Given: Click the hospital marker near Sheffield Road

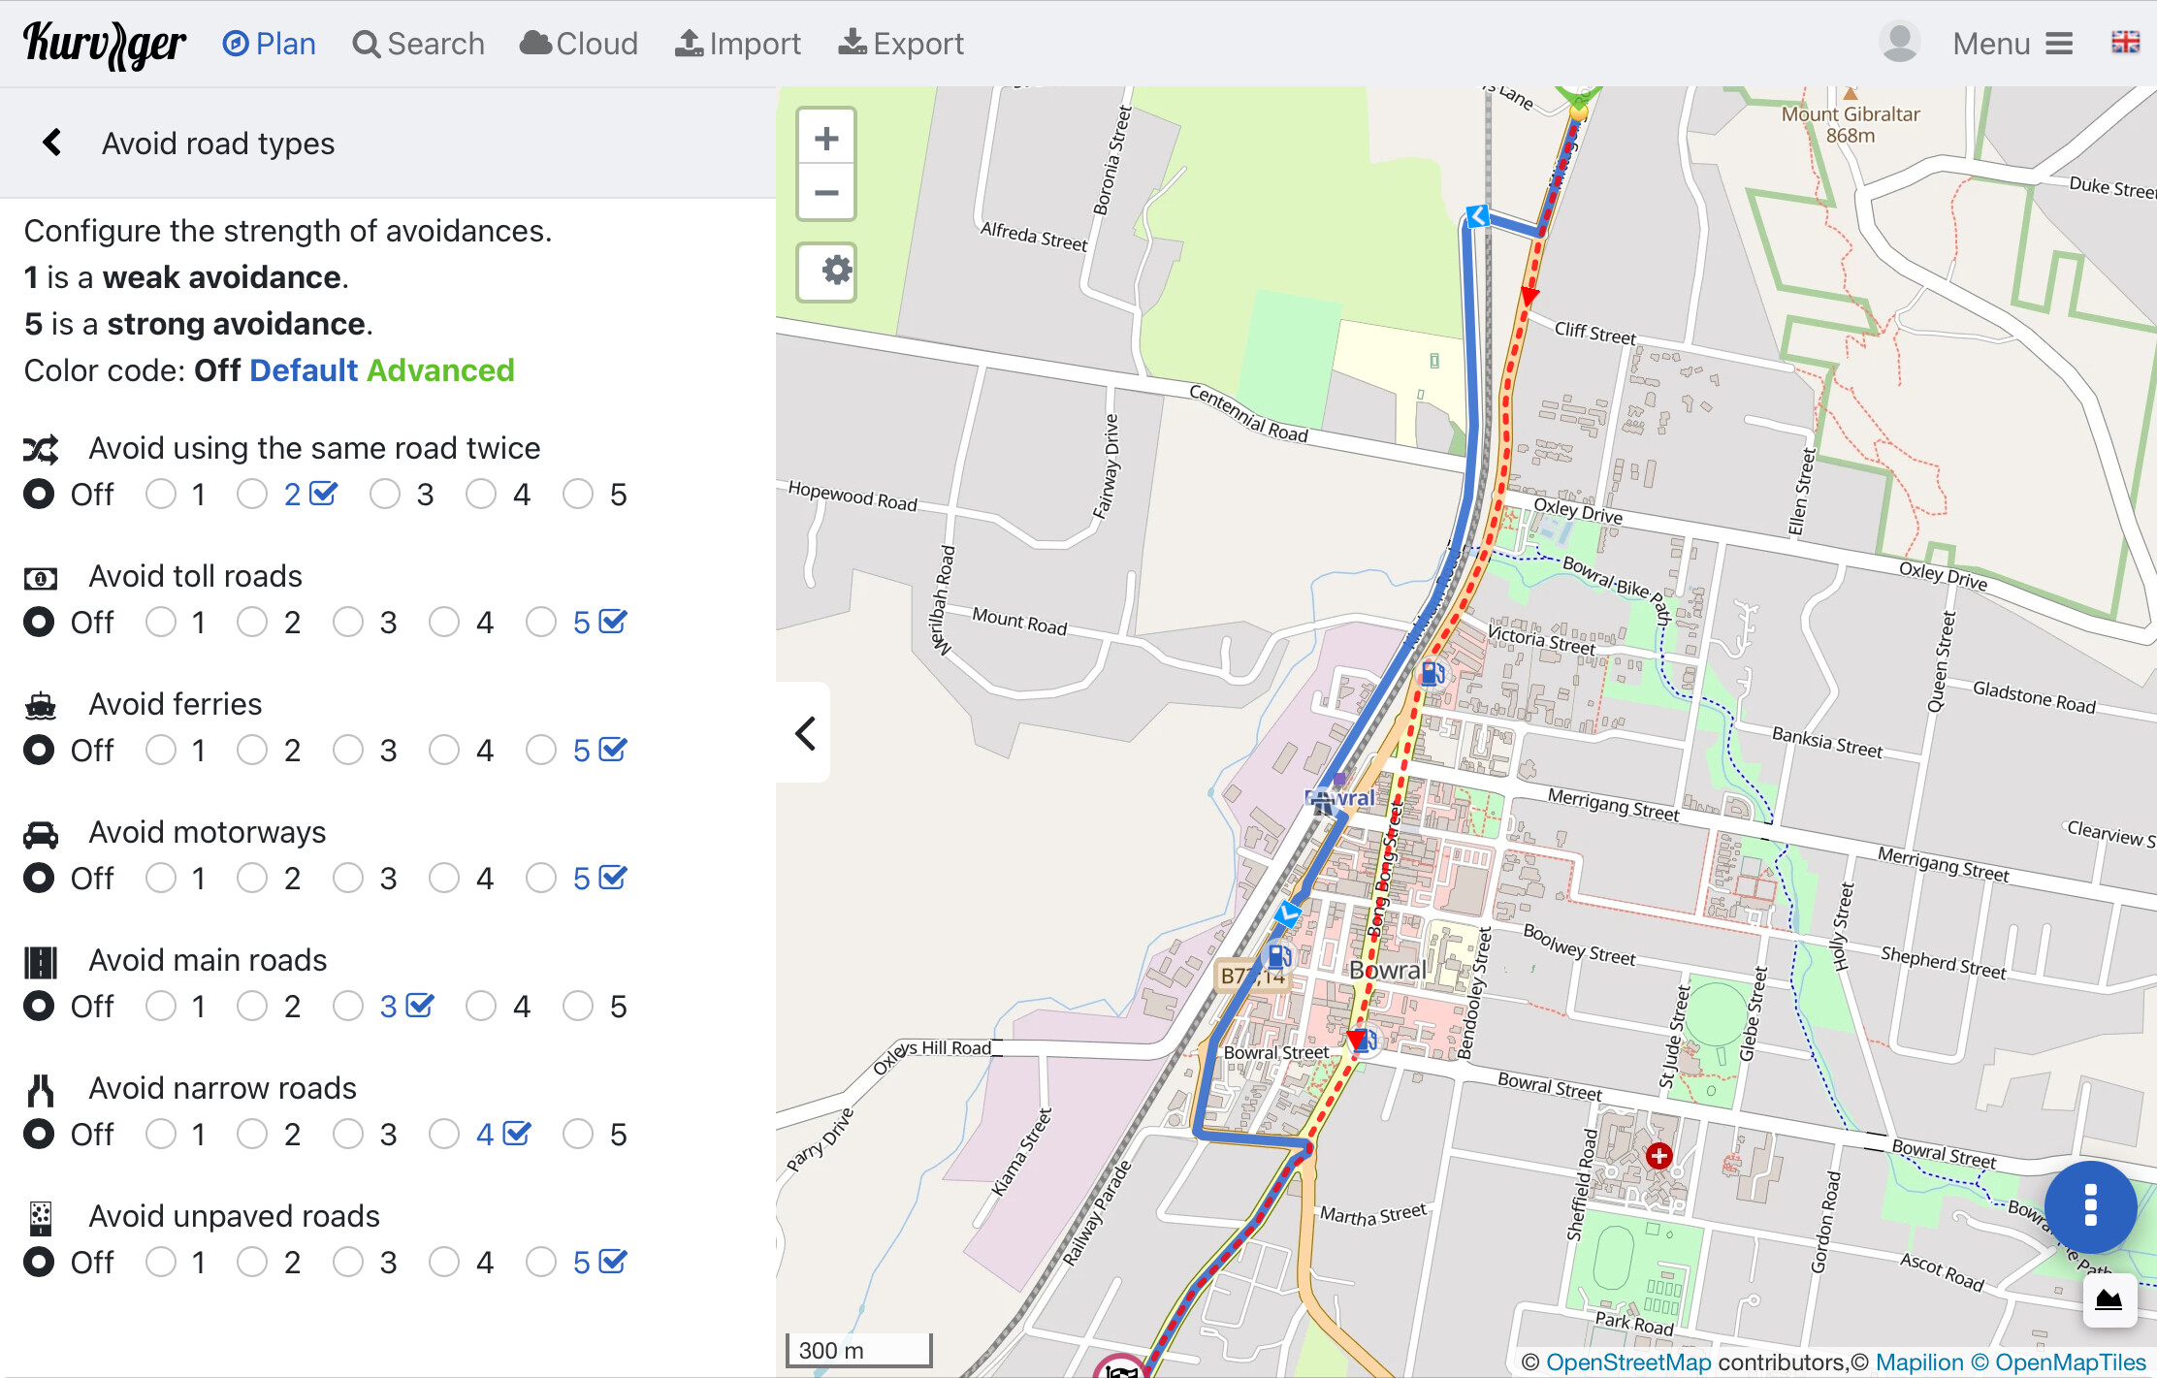Looking at the screenshot, I should tap(1659, 1155).
